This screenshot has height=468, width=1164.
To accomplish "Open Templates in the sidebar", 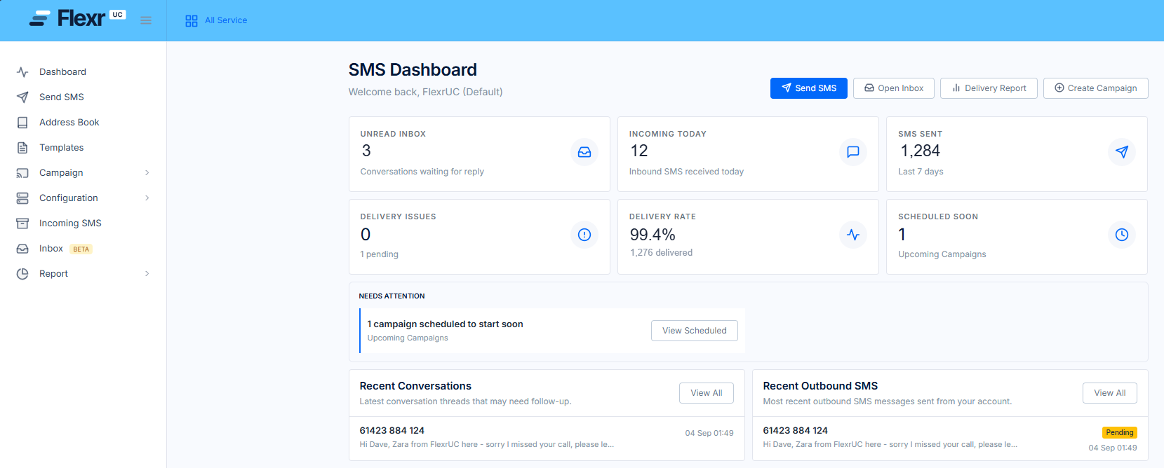I will click(x=62, y=148).
